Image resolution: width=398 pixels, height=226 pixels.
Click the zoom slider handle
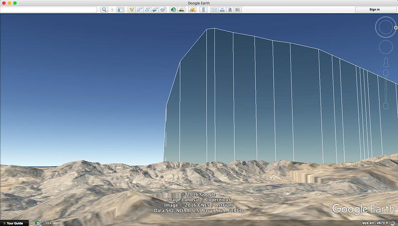click(x=386, y=89)
